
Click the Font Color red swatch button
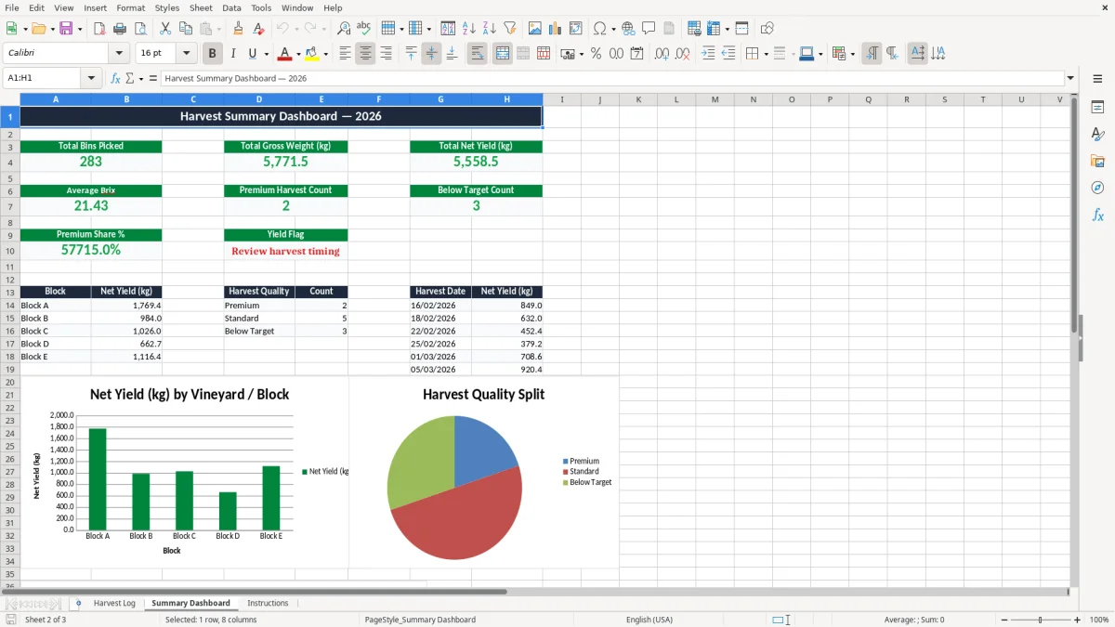tap(284, 54)
